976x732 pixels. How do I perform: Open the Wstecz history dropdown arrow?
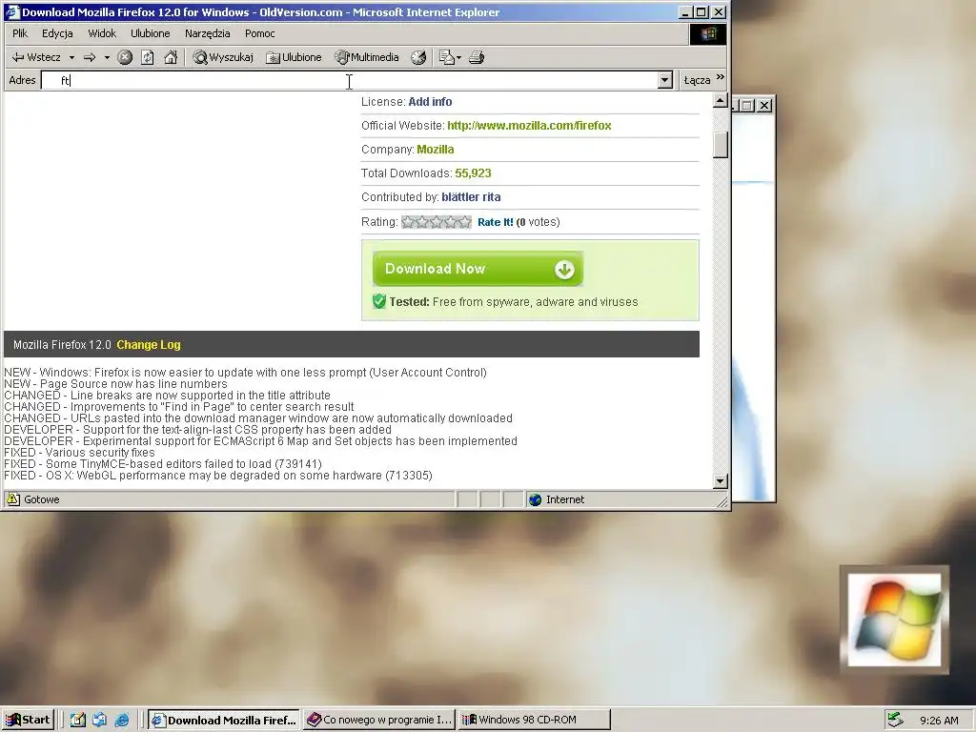click(x=71, y=57)
